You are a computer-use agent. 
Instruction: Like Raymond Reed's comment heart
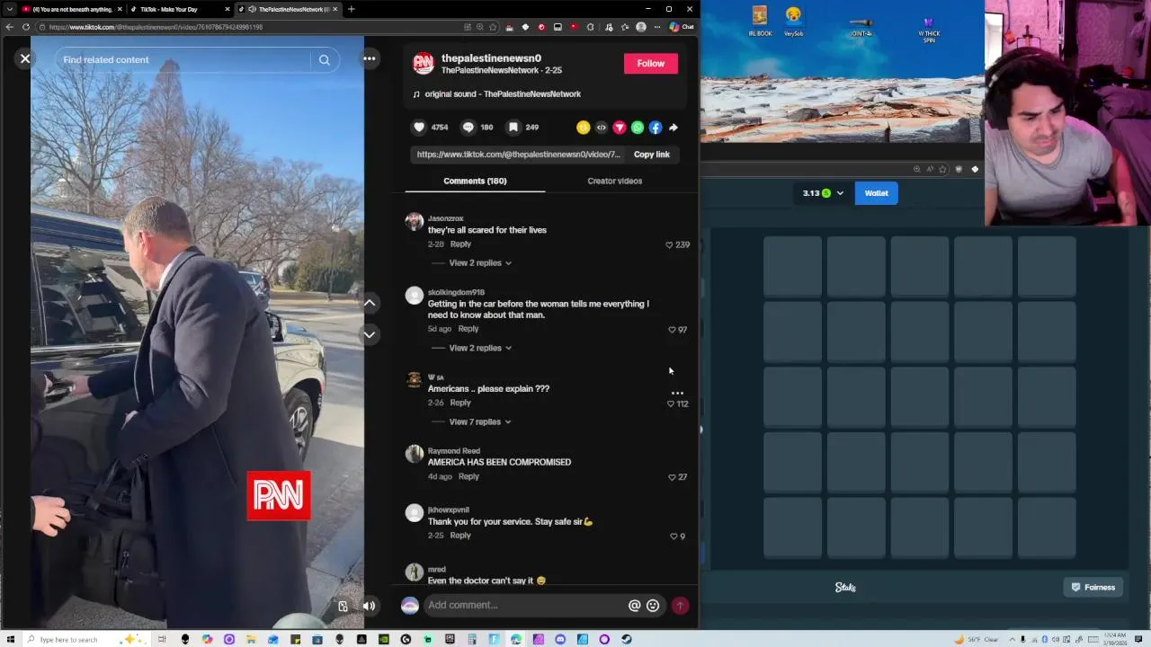pos(672,477)
